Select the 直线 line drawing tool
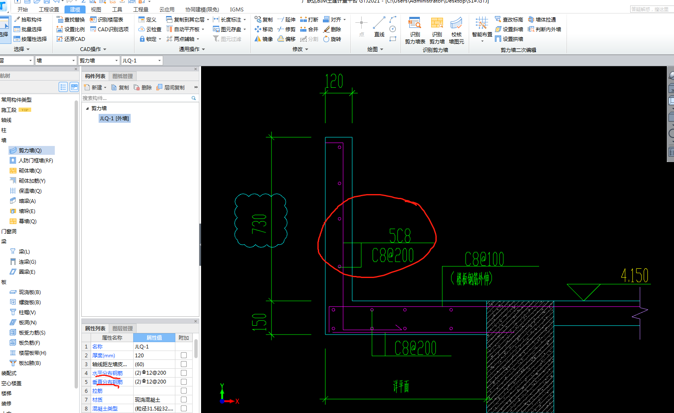Screen dimensions: 674x413 (x=379, y=27)
